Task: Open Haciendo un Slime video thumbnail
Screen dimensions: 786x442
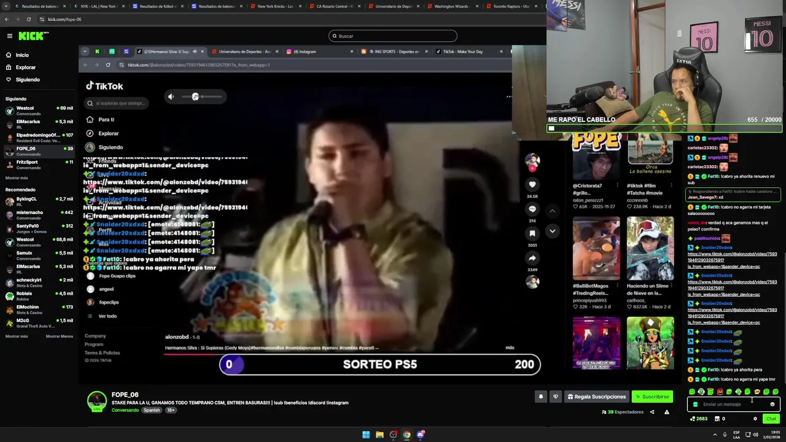Action: click(x=650, y=248)
